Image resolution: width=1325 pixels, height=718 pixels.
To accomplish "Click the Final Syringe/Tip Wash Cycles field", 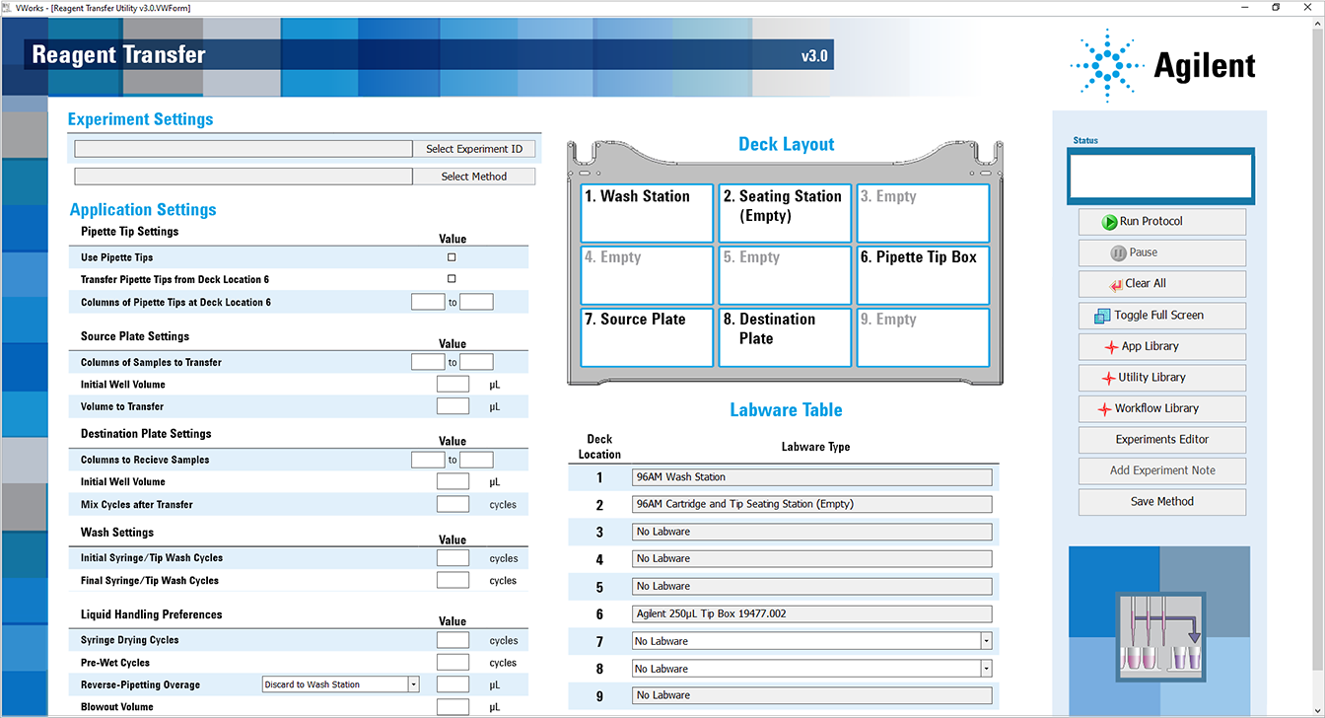I will pos(453,581).
